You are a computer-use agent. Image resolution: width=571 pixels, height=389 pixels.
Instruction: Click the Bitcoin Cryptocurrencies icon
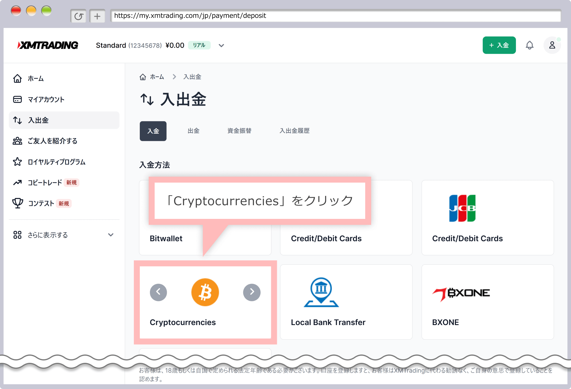coord(205,292)
